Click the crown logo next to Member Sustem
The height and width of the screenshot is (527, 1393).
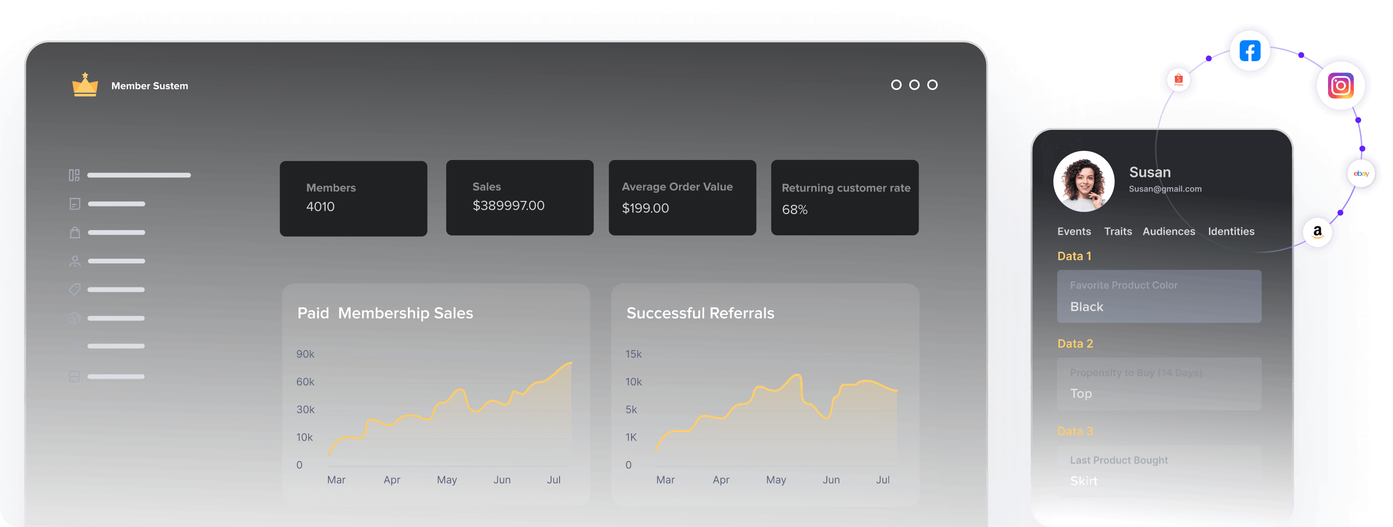(85, 85)
